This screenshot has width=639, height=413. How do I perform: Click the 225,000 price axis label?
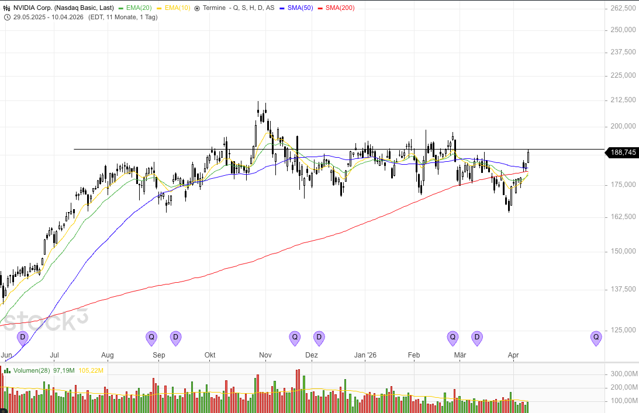pyautogui.click(x=623, y=75)
